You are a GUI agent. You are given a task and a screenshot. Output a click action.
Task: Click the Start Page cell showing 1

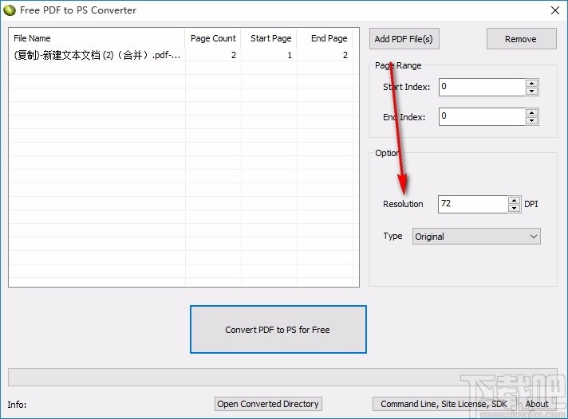269,55
